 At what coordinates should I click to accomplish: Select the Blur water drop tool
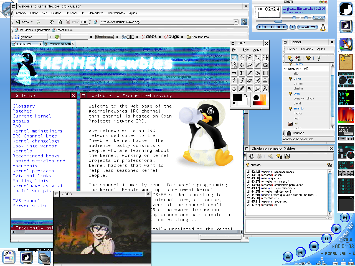[x=234, y=88]
